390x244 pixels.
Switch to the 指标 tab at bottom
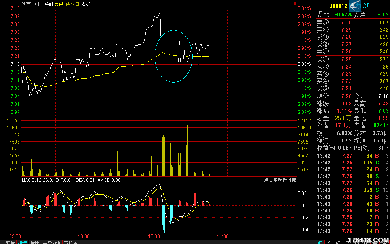tap(23, 242)
